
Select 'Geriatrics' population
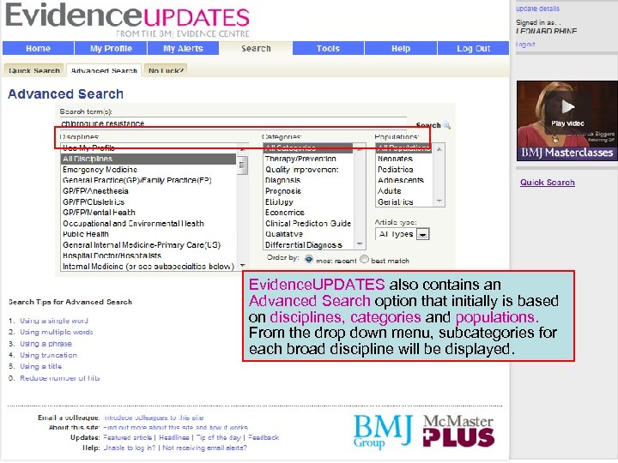point(404,201)
